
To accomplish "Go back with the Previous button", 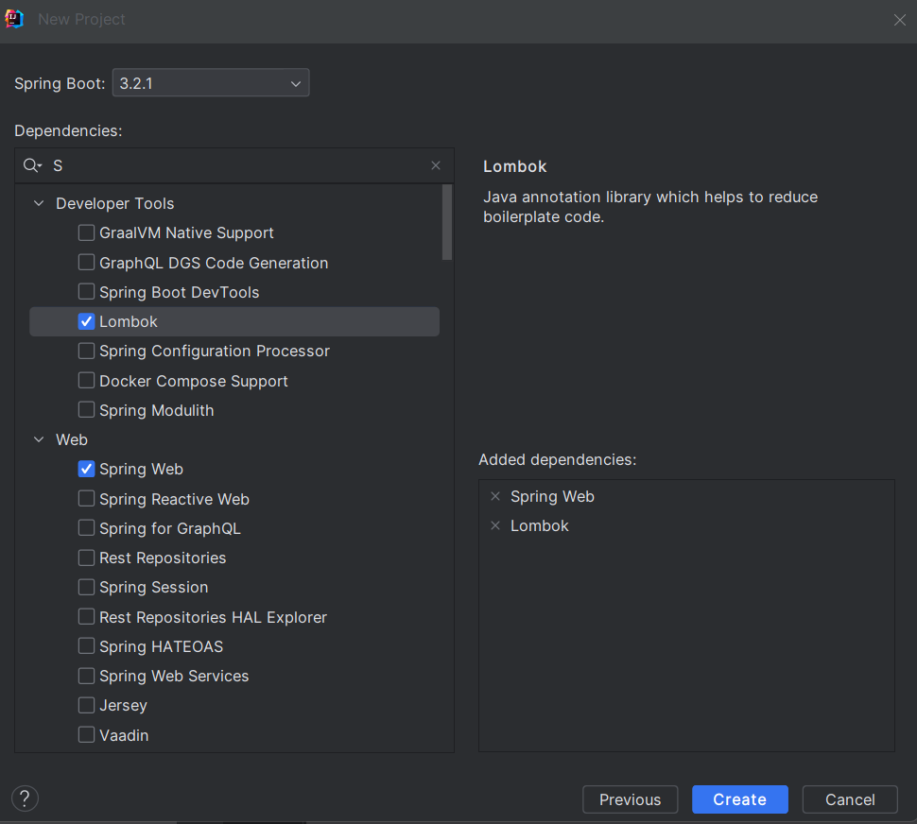I will coord(630,798).
